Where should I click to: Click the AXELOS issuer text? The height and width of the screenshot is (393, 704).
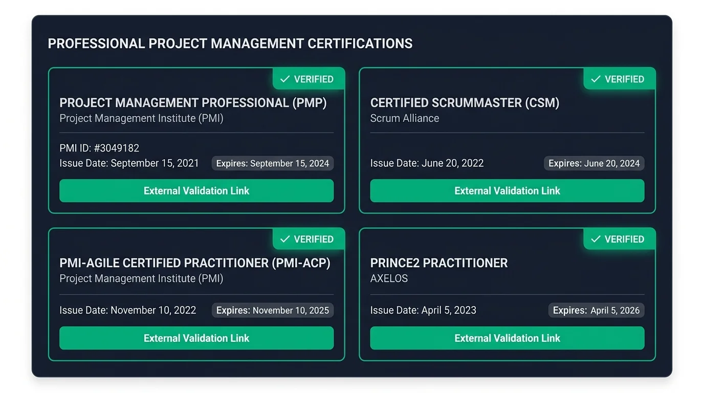pyautogui.click(x=389, y=279)
